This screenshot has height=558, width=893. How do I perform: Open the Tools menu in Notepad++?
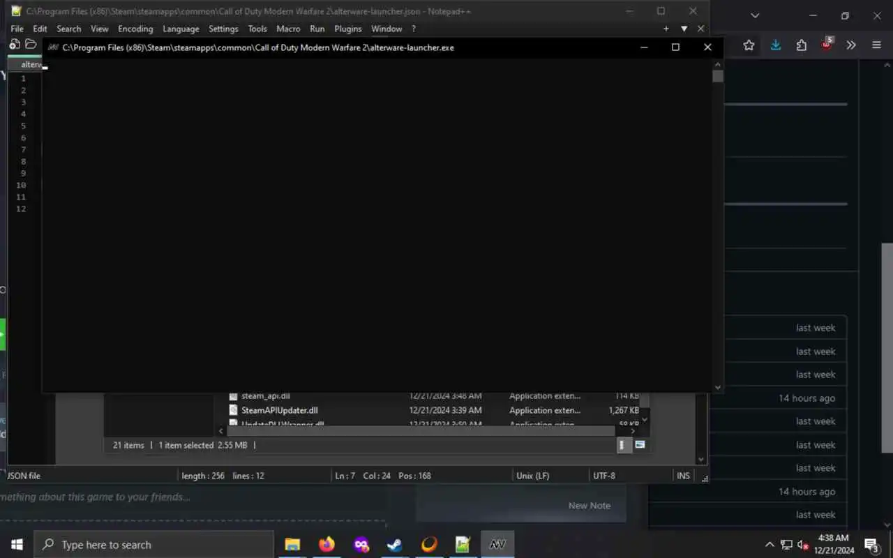point(257,29)
